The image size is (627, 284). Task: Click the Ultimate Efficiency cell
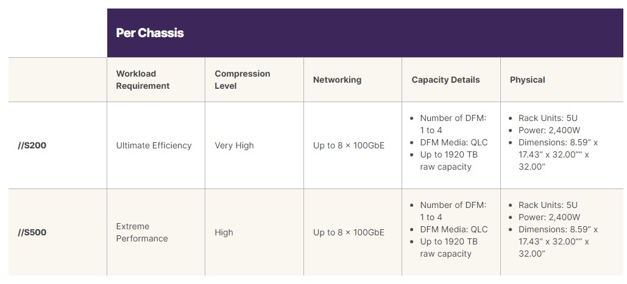pyautogui.click(x=154, y=145)
